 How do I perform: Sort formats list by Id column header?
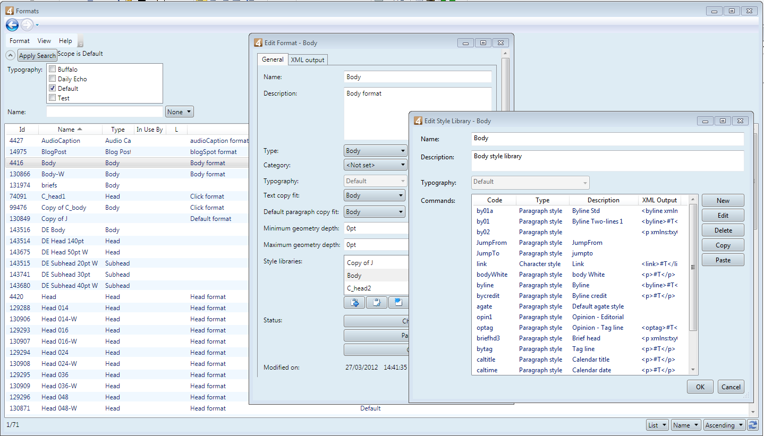tap(22, 130)
